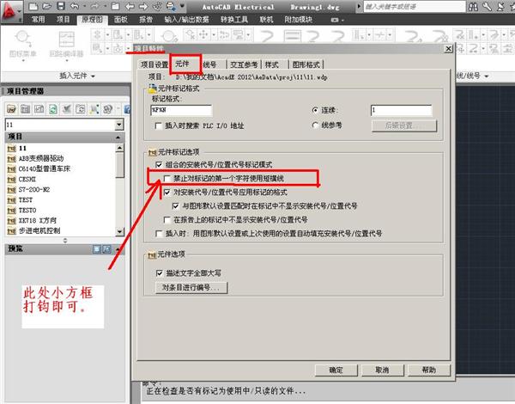This screenshot has width=515, height=404.
Task: Click the blue Help icon in Project Manager toolbar
Action: point(127,109)
